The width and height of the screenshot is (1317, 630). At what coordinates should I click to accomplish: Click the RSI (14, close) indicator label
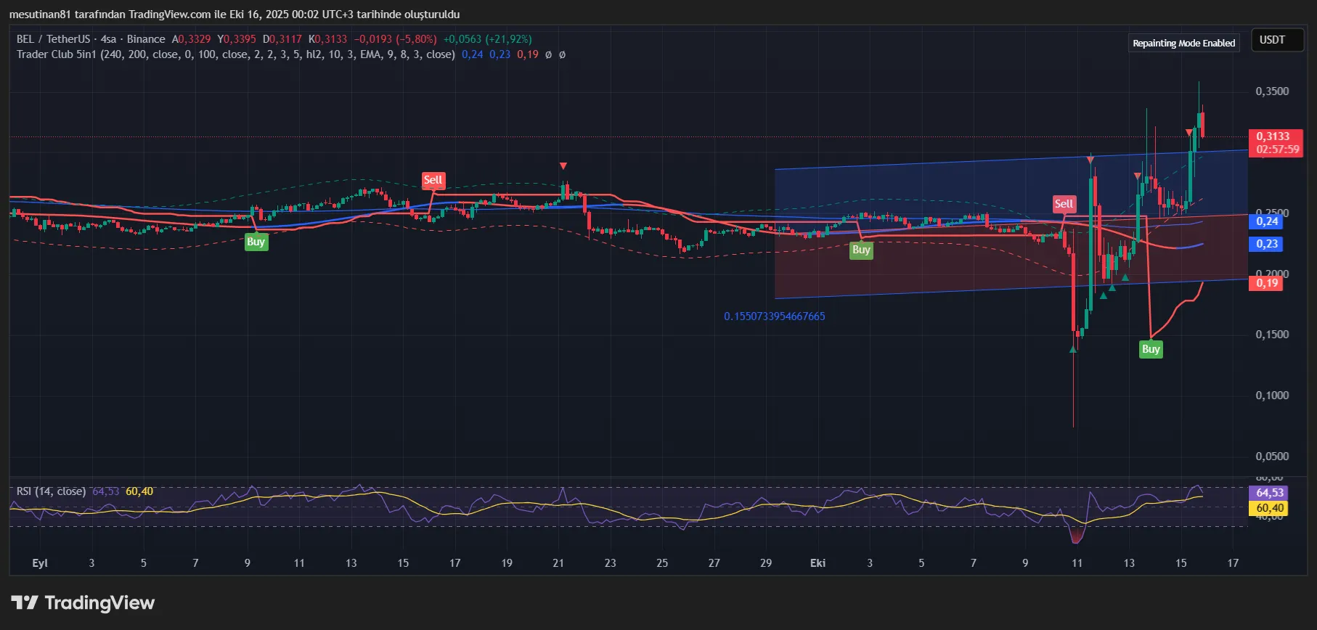point(51,491)
